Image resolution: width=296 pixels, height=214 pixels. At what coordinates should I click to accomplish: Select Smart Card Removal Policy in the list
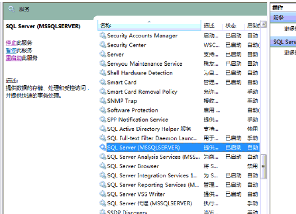point(142,92)
